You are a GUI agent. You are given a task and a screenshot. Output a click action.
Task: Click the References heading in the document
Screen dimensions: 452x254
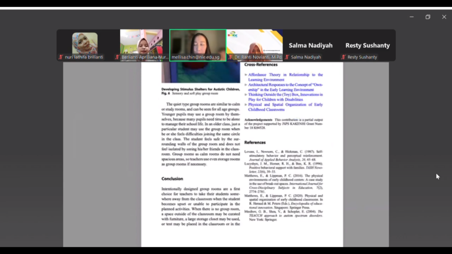tap(255, 142)
